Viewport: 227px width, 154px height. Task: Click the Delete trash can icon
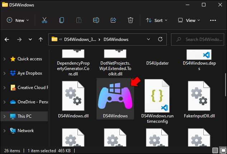(x=131, y=20)
